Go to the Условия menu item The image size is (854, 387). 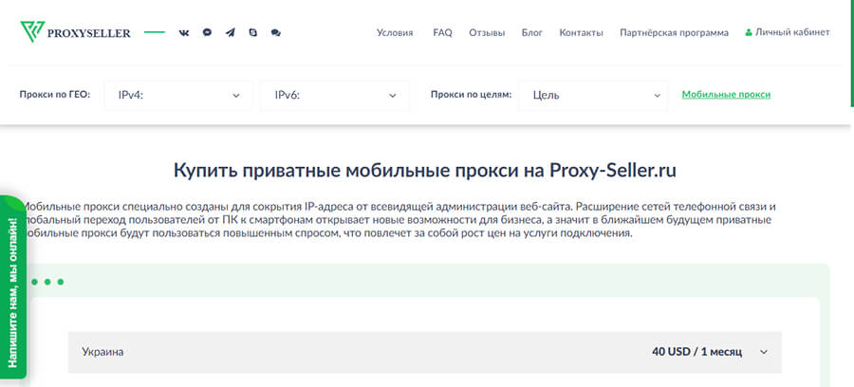point(395,32)
